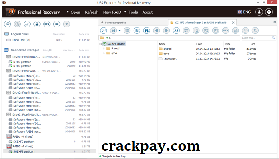Click status text '3 objects in directory.'
279x159 pixels.
(114, 156)
